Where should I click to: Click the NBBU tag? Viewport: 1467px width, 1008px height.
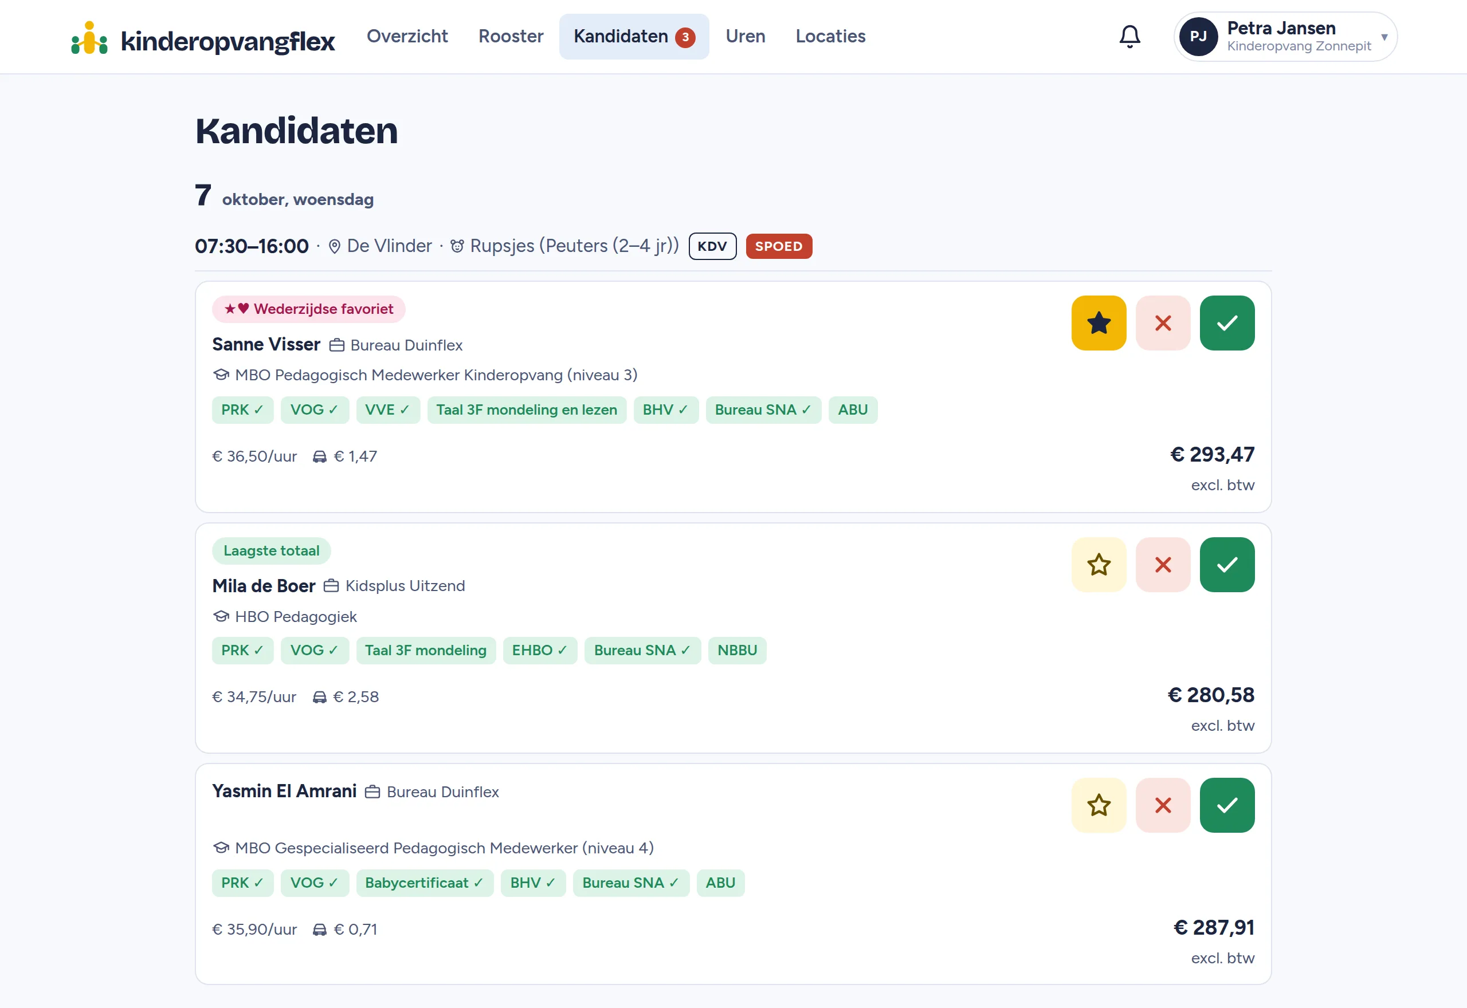(737, 651)
